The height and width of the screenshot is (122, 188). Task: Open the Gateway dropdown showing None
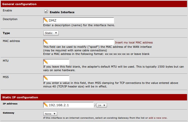(50, 114)
